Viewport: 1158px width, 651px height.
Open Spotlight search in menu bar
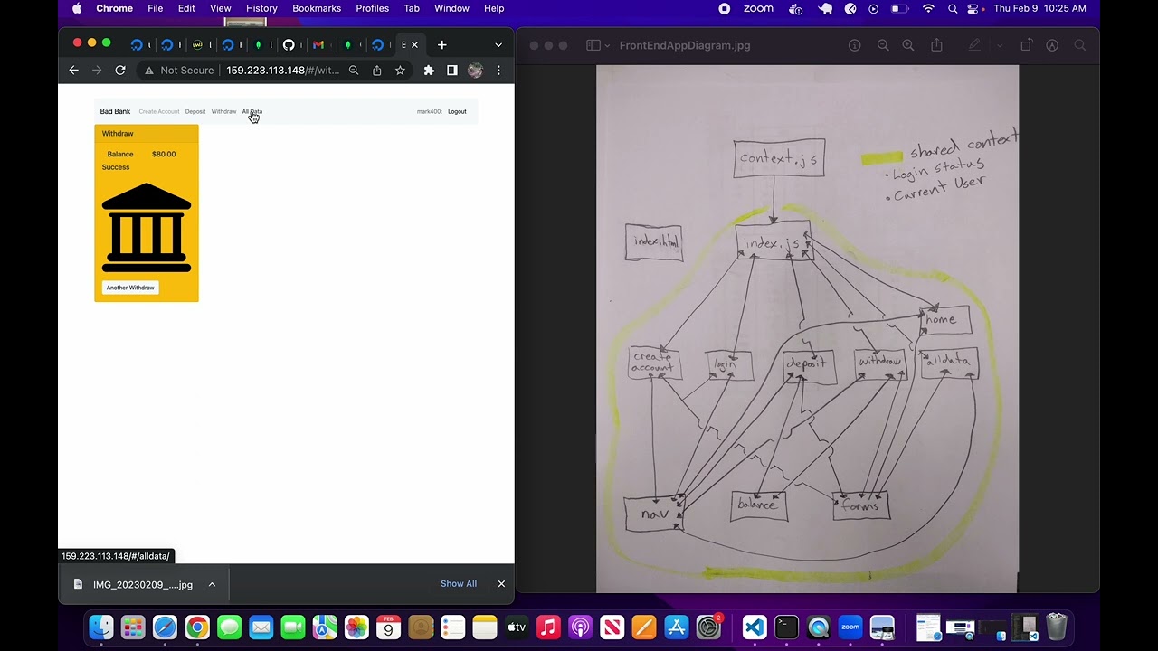click(953, 8)
